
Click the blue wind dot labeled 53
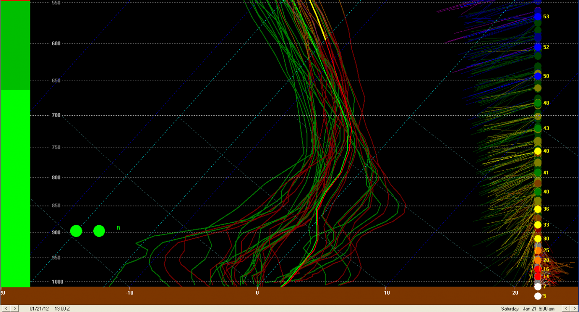click(x=538, y=17)
